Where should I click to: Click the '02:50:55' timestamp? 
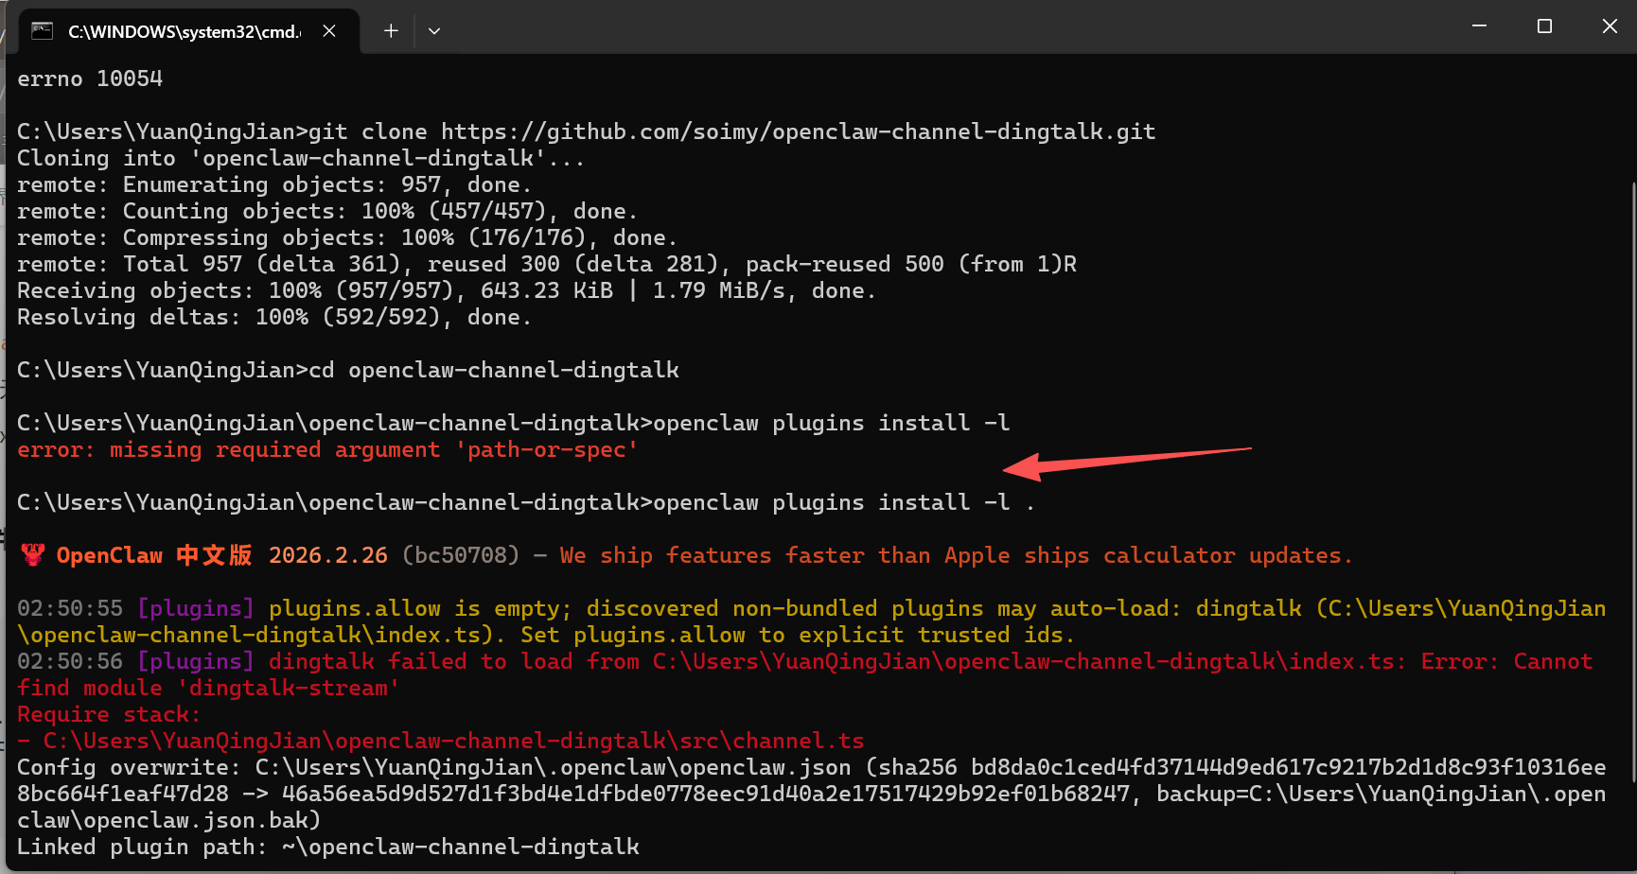[x=70, y=608]
